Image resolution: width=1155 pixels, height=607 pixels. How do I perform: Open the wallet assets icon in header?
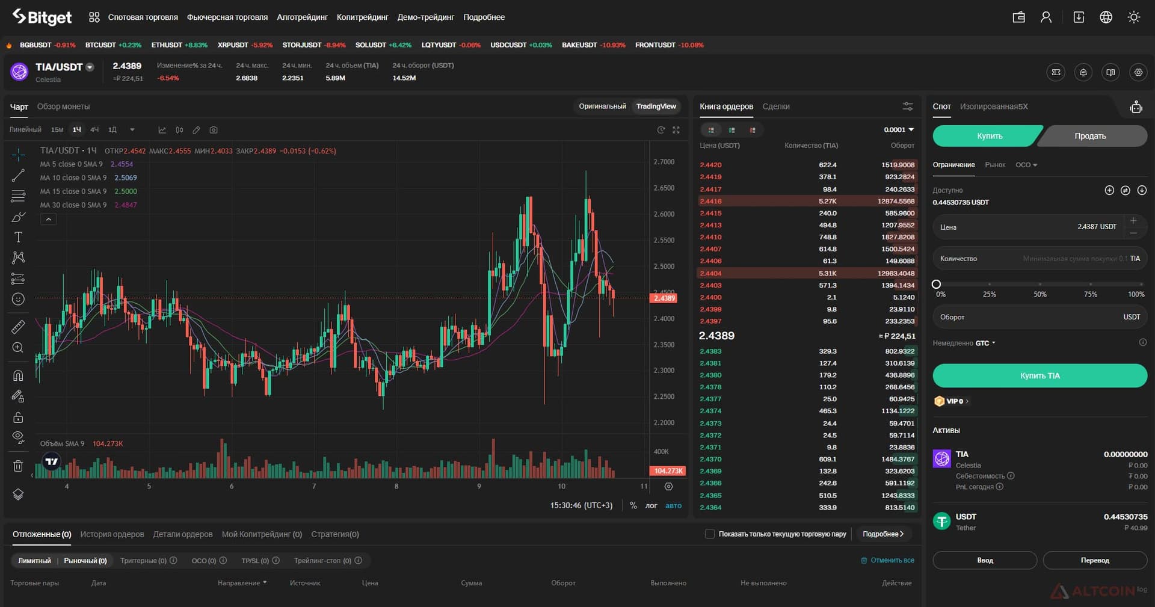pos(1018,17)
